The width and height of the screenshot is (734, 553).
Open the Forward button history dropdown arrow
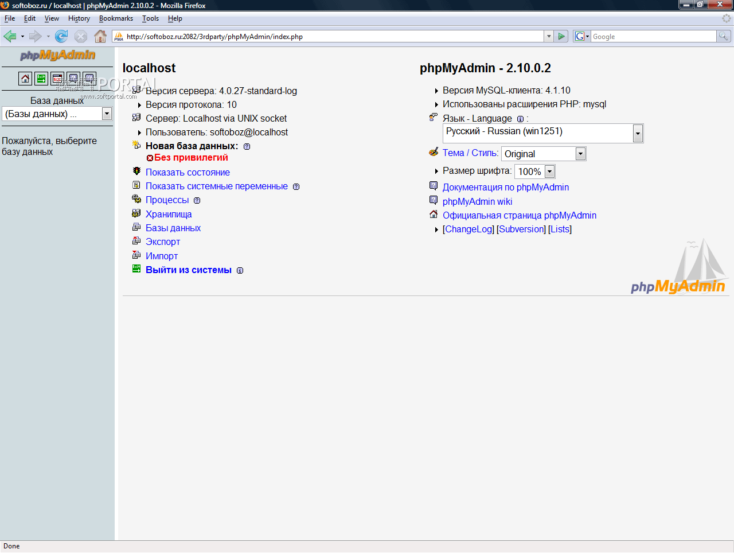click(48, 37)
